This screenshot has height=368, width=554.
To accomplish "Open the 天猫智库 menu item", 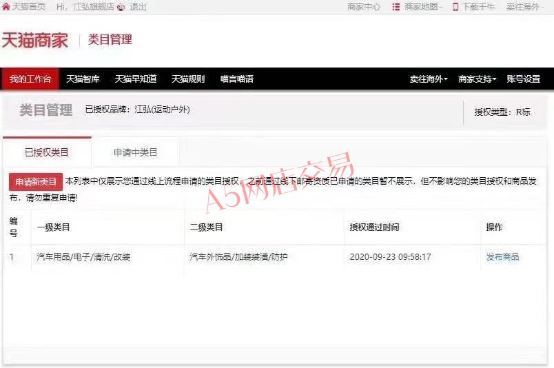I will pyautogui.click(x=83, y=79).
